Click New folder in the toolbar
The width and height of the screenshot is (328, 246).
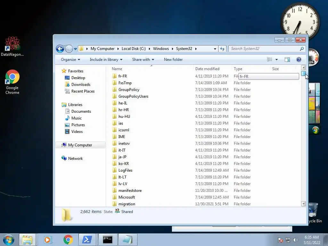click(173, 60)
